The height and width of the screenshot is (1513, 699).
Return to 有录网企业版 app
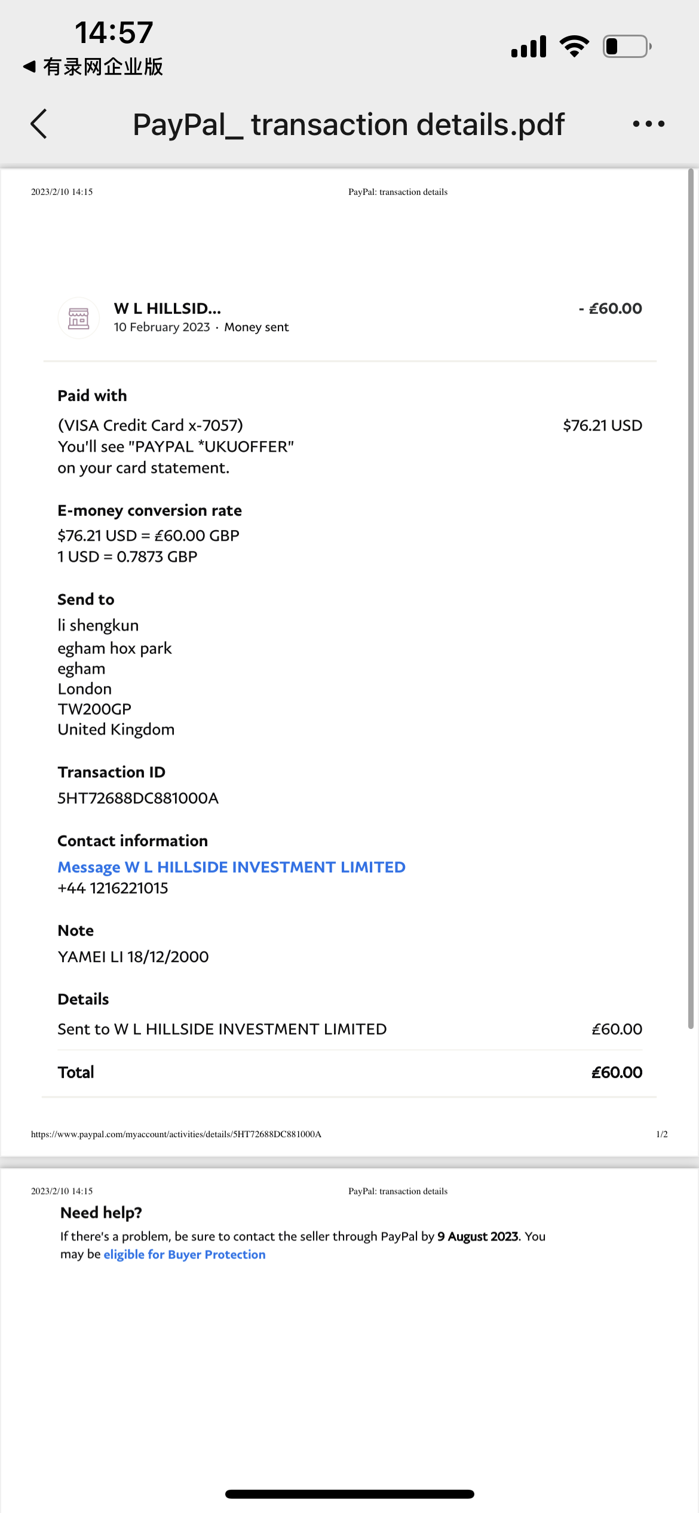pyautogui.click(x=93, y=67)
